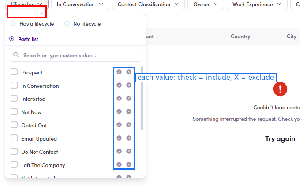300x186 pixels.
Task: Include the Prospect lifecycle with check icon
Action: [119, 72]
